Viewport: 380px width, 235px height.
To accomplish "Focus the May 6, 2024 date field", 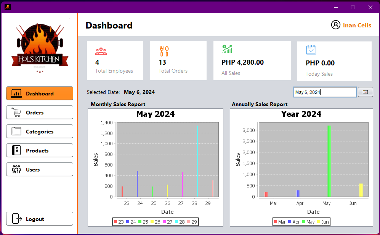I will [x=324, y=92].
